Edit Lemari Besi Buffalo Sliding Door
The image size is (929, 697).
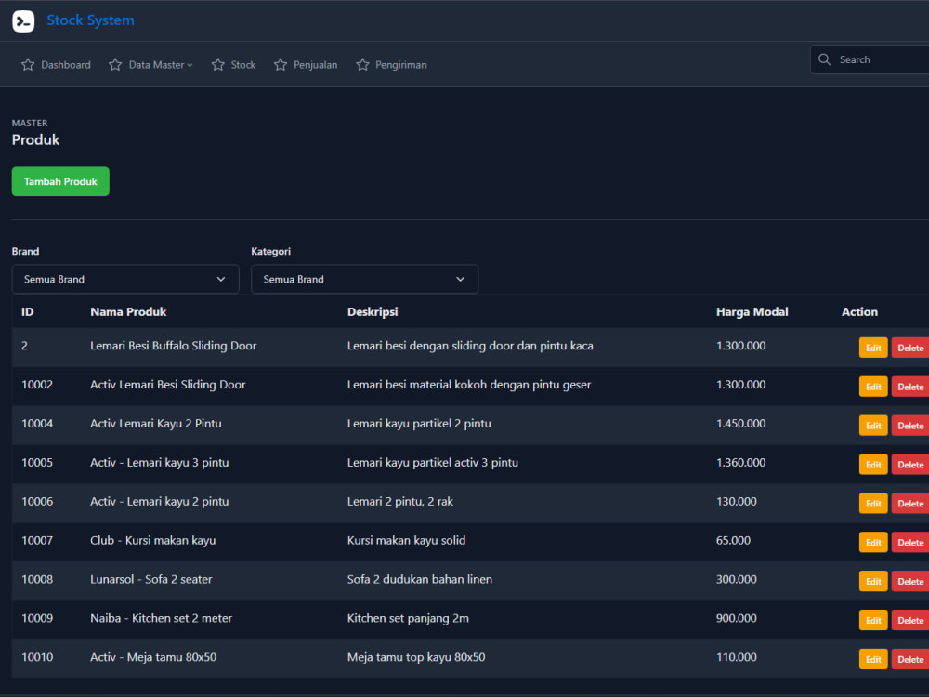click(873, 348)
